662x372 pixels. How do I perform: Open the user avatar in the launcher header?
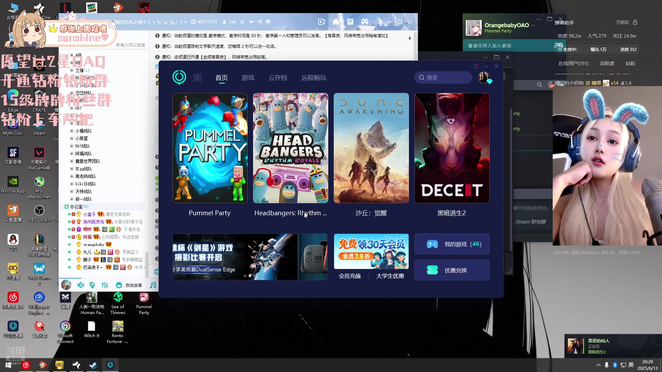(x=484, y=77)
